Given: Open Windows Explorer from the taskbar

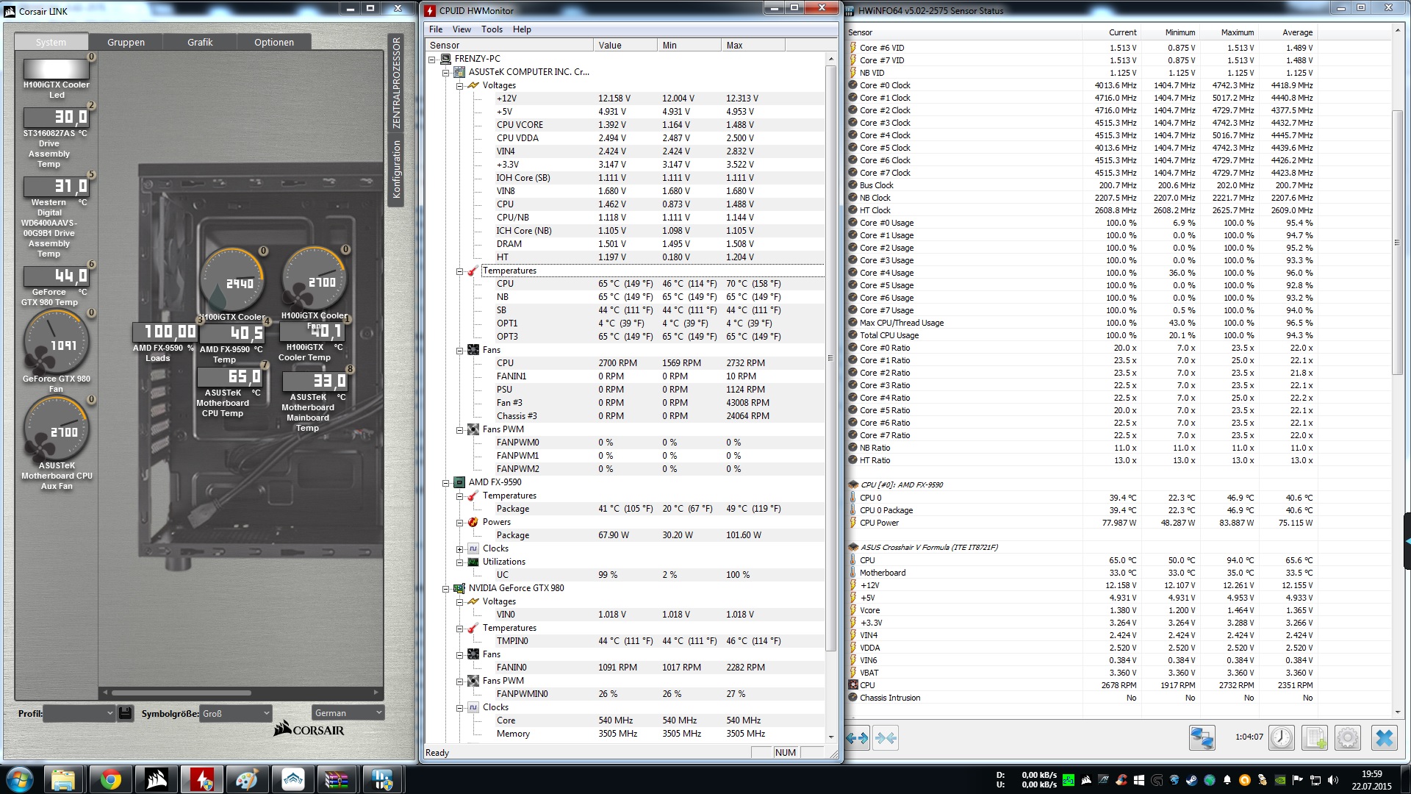Looking at the screenshot, I should 64,779.
